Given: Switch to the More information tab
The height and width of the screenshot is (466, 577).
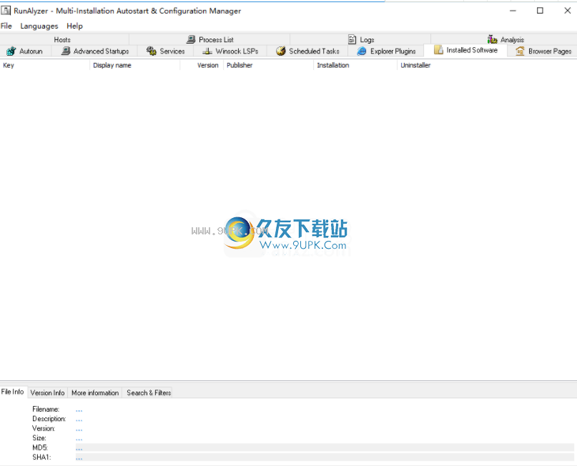Looking at the screenshot, I should (95, 393).
